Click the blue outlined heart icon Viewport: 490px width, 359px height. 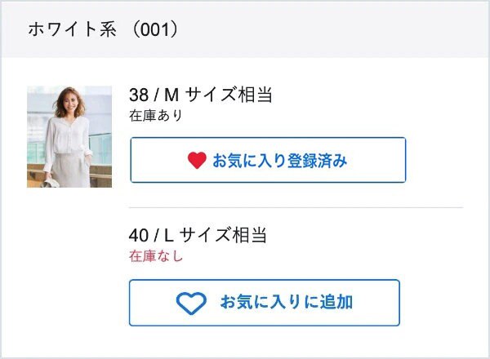tap(192, 304)
